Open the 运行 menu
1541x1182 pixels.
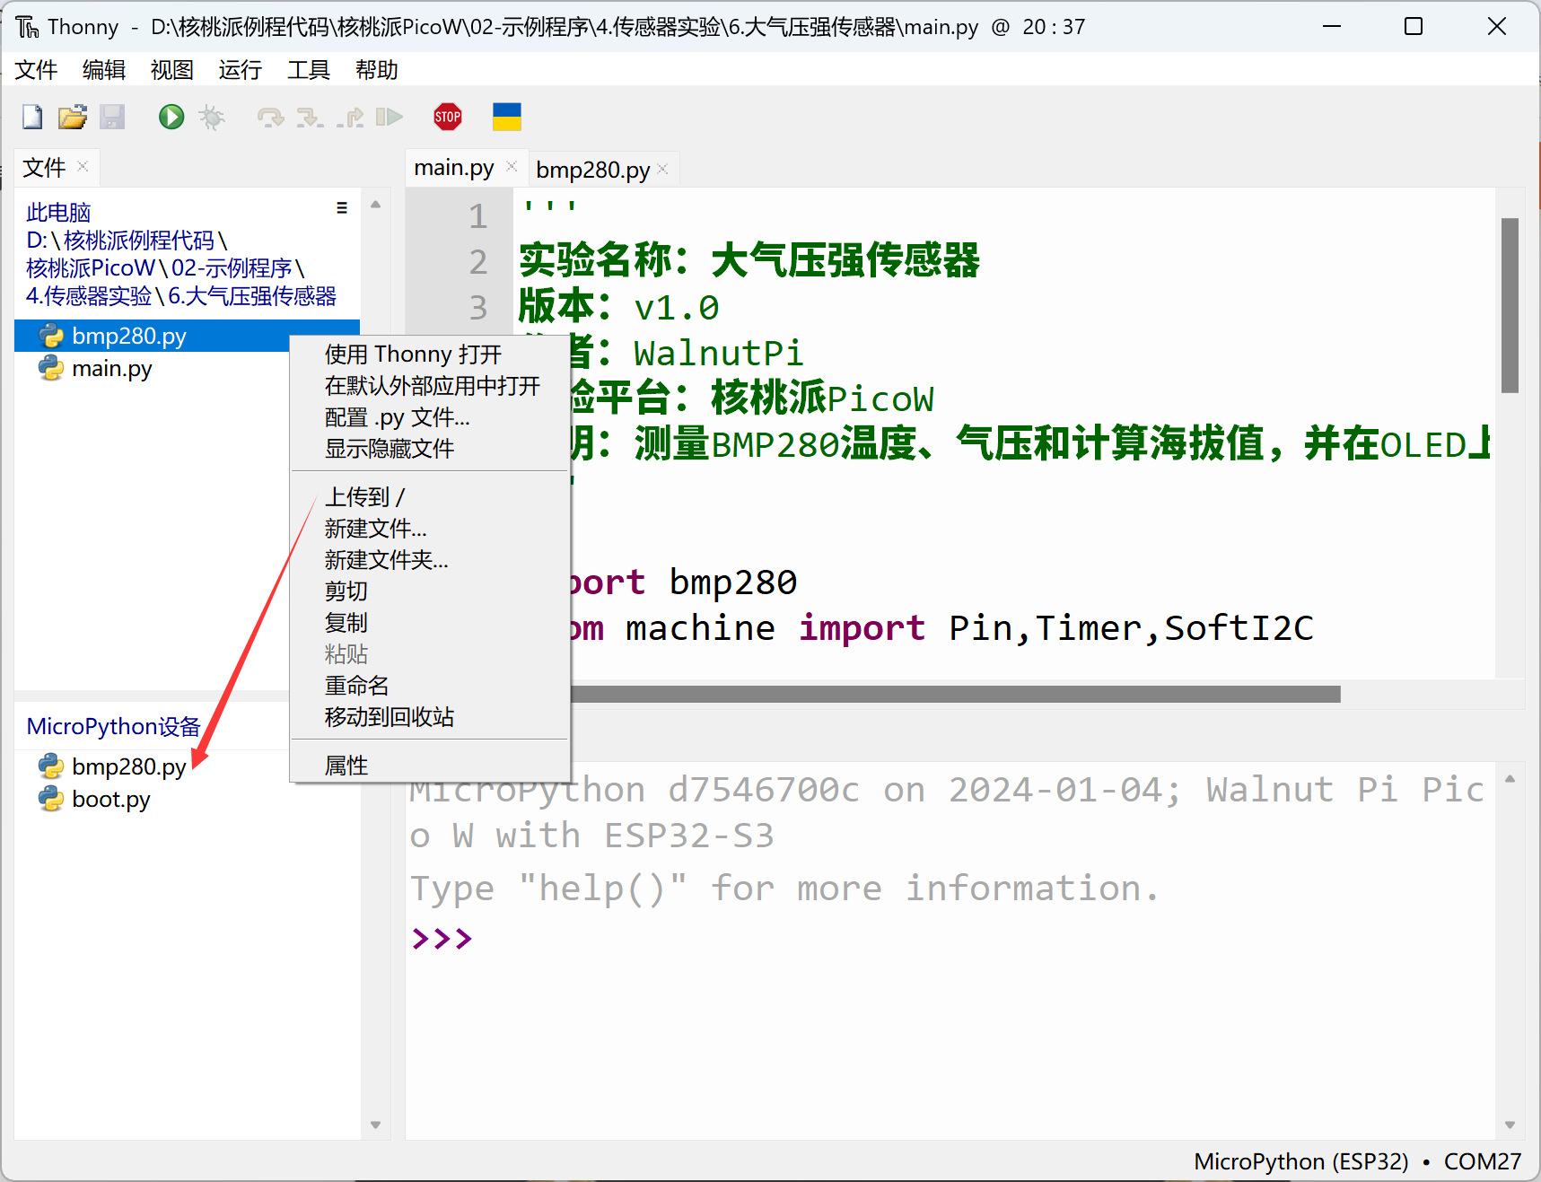point(240,70)
